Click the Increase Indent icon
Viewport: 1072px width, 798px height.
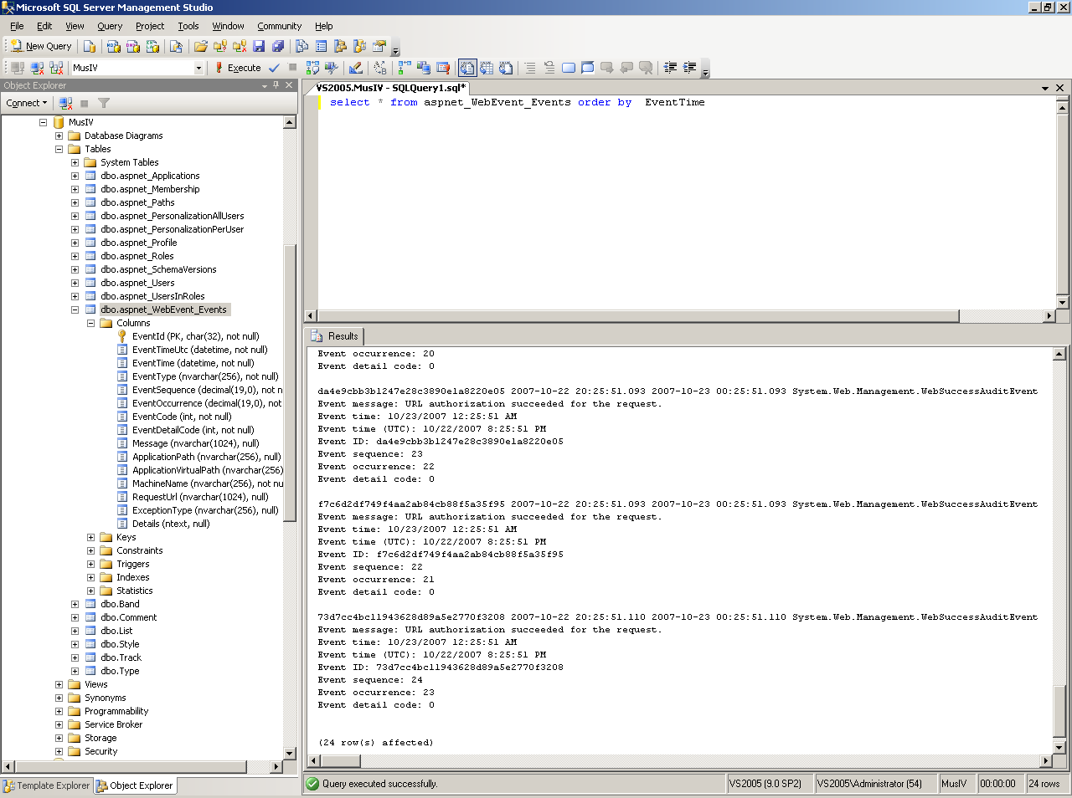(x=689, y=68)
